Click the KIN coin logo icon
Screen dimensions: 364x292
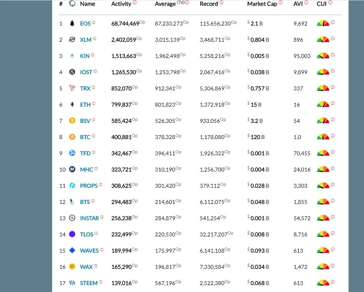(72, 56)
